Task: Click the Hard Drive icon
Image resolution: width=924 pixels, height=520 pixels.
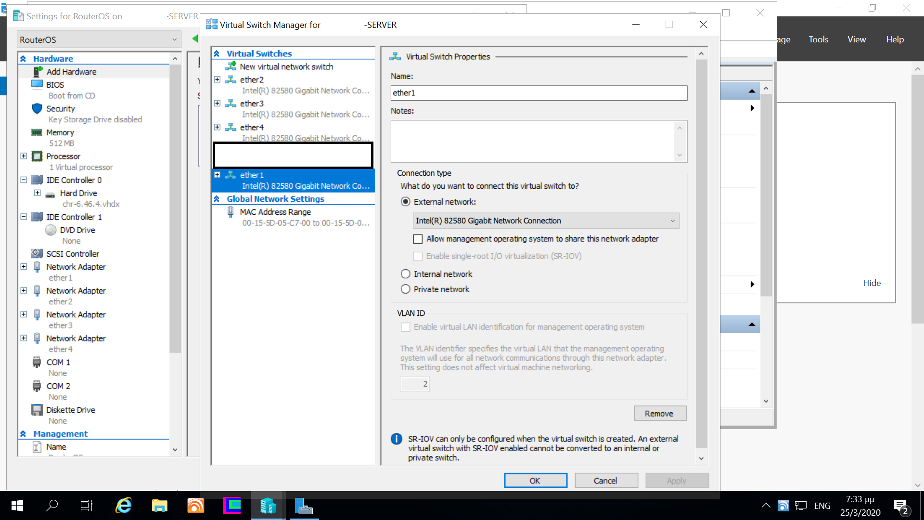Action: click(50, 194)
